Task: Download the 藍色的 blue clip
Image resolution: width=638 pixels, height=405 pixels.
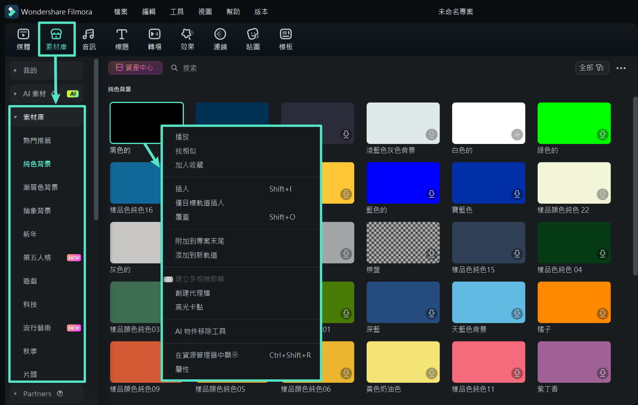Action: (431, 194)
